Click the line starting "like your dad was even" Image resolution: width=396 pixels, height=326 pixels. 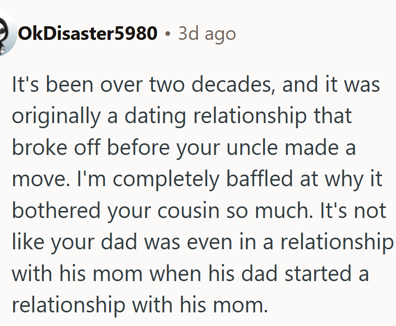pyautogui.click(x=202, y=242)
